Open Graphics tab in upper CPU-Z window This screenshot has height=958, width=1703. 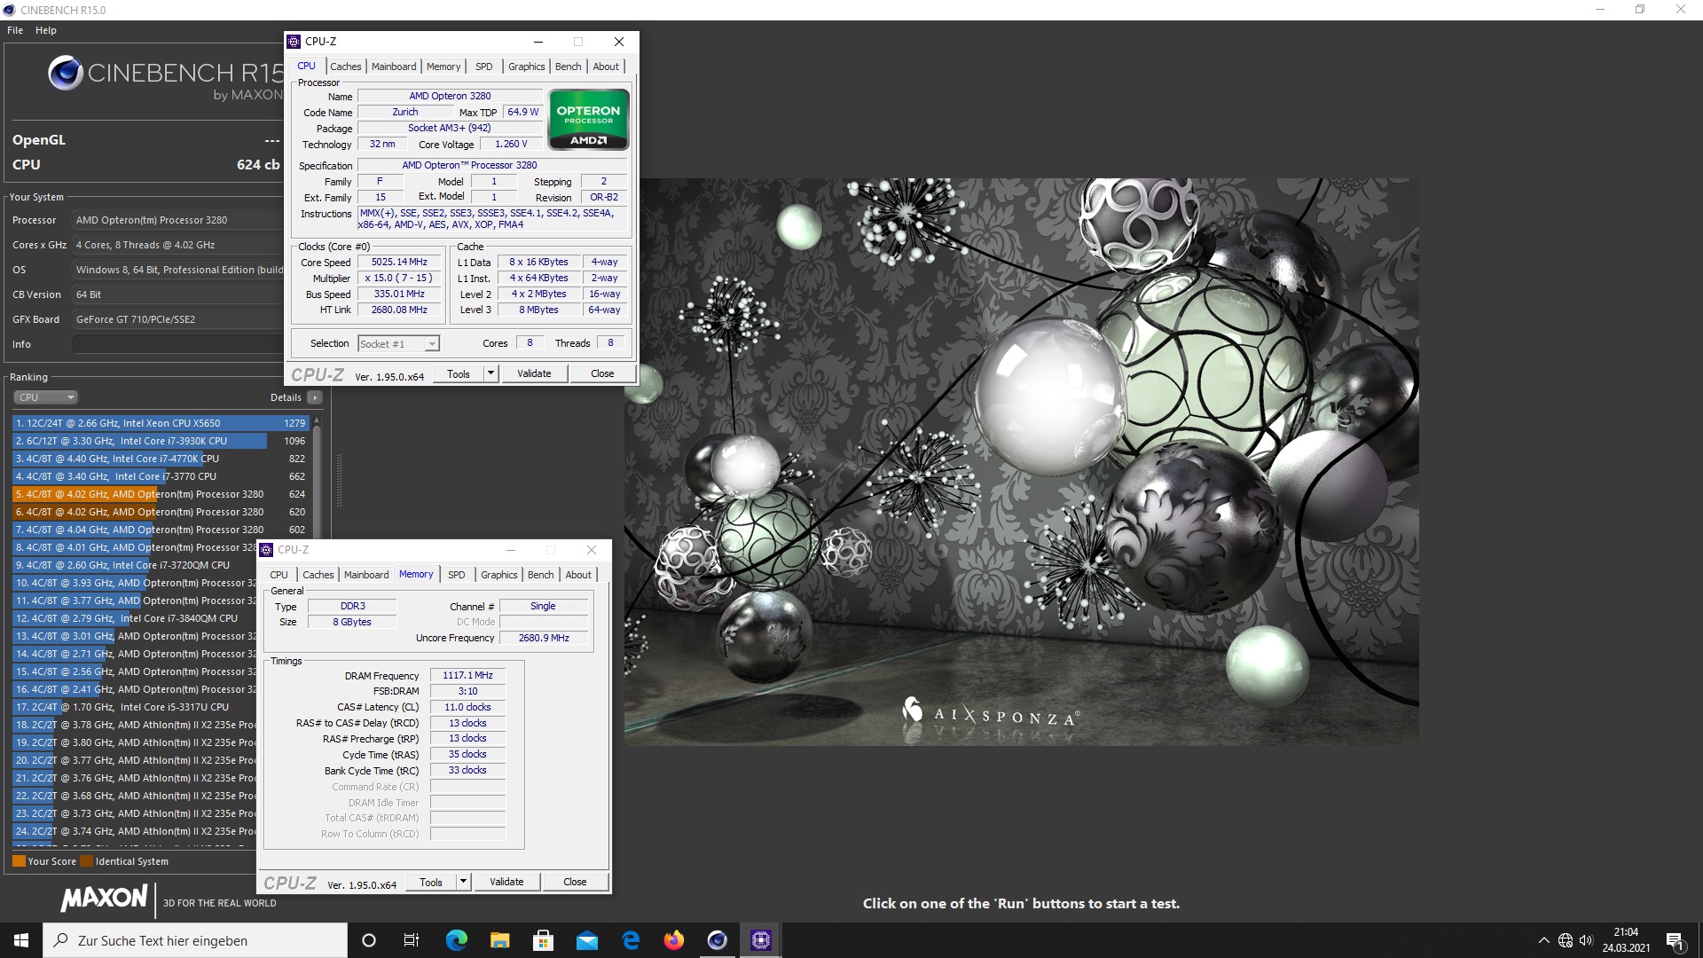526,67
